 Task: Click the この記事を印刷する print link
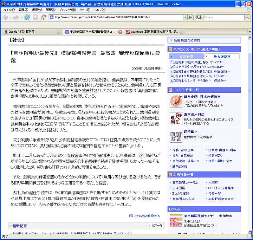coord(147,216)
